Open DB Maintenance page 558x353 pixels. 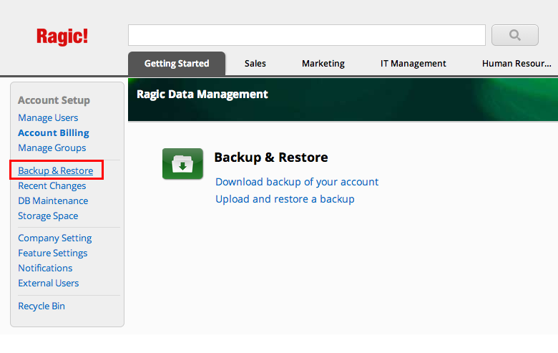point(53,201)
